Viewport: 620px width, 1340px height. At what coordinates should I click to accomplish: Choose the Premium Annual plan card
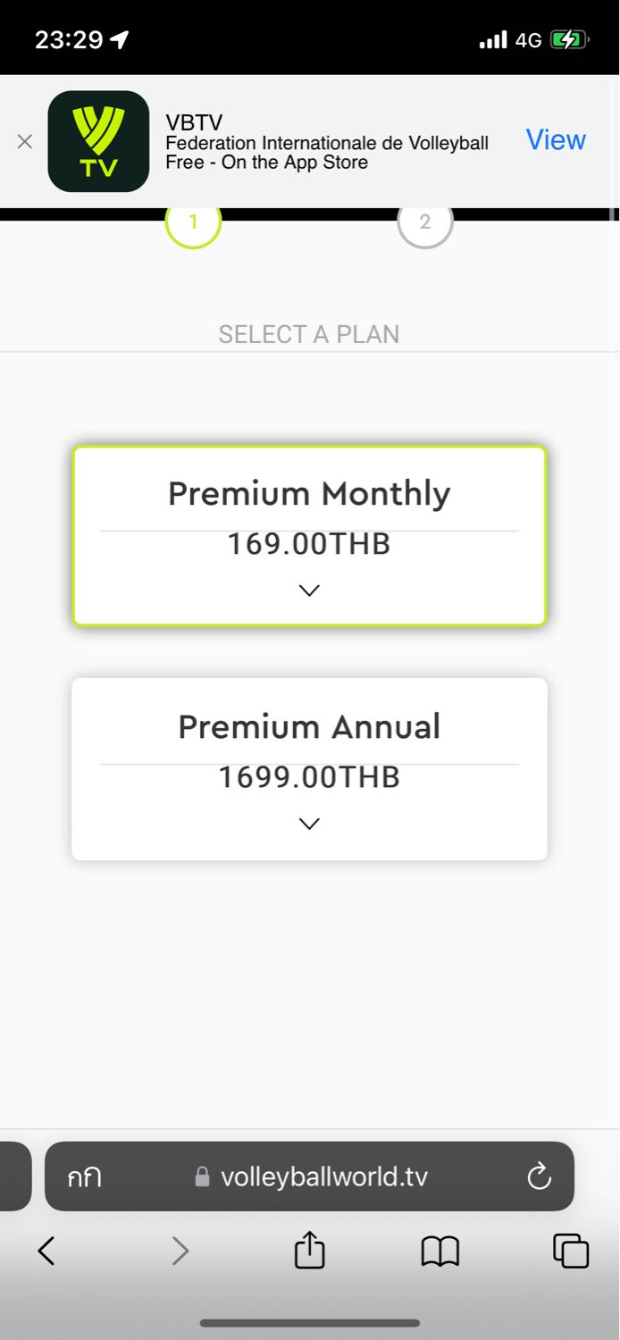click(309, 769)
